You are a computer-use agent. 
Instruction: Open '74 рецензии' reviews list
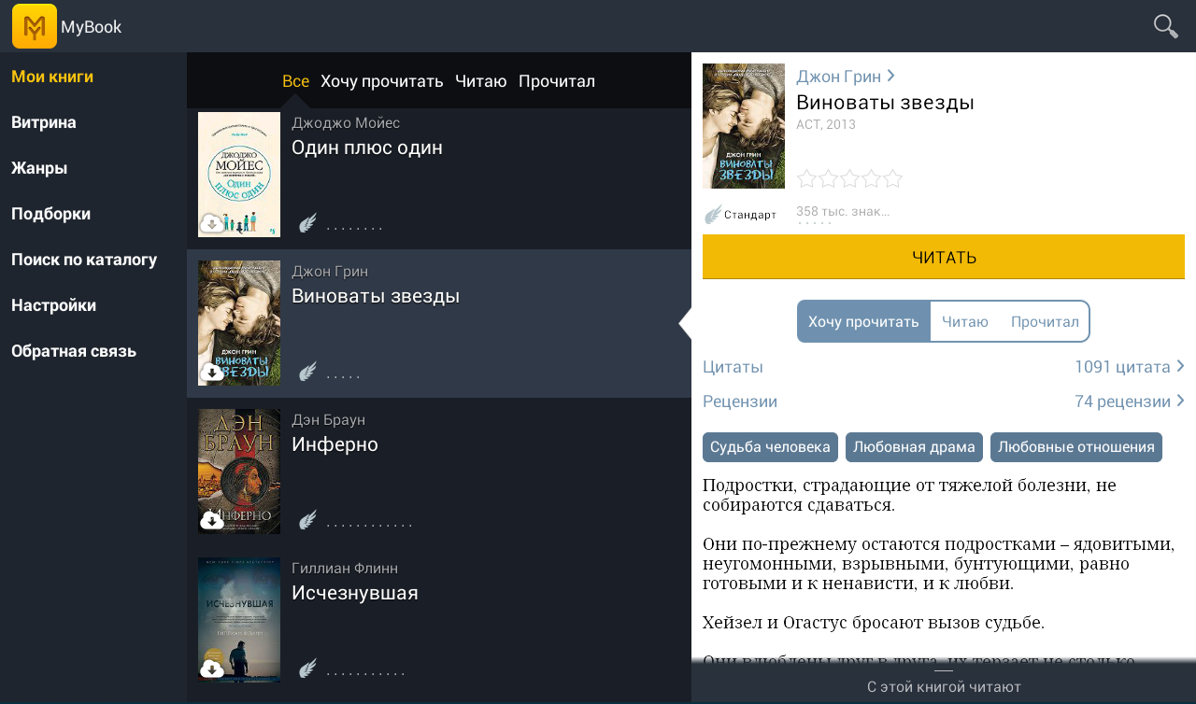tap(1130, 401)
